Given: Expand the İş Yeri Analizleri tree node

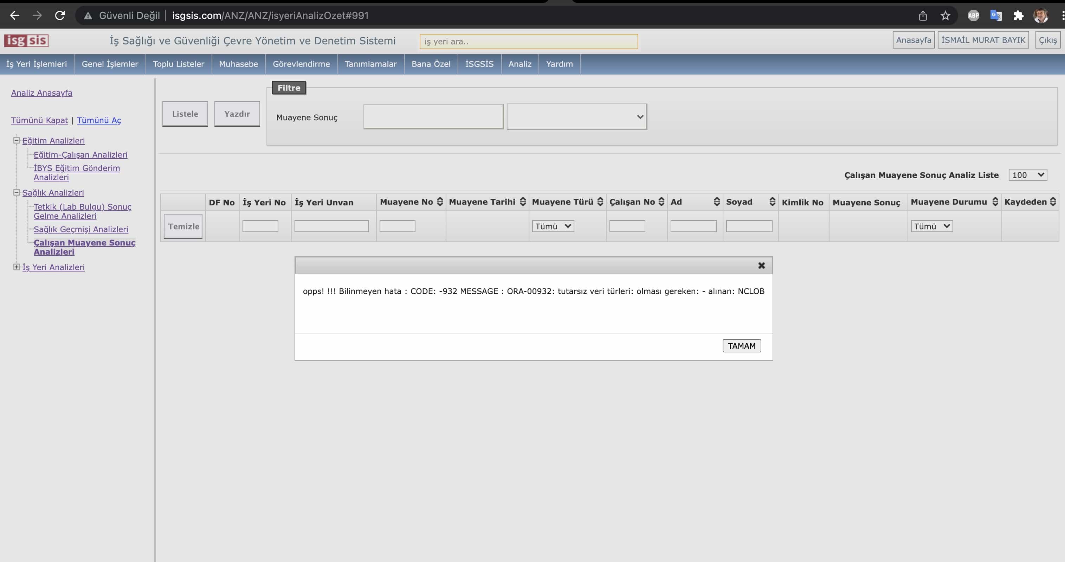Looking at the screenshot, I should coord(17,267).
